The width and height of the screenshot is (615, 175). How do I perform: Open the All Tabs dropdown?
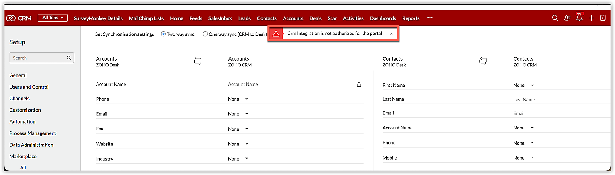(53, 18)
